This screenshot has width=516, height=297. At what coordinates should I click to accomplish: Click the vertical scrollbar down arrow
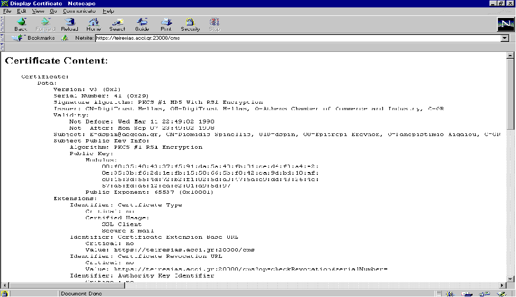coord(510,279)
